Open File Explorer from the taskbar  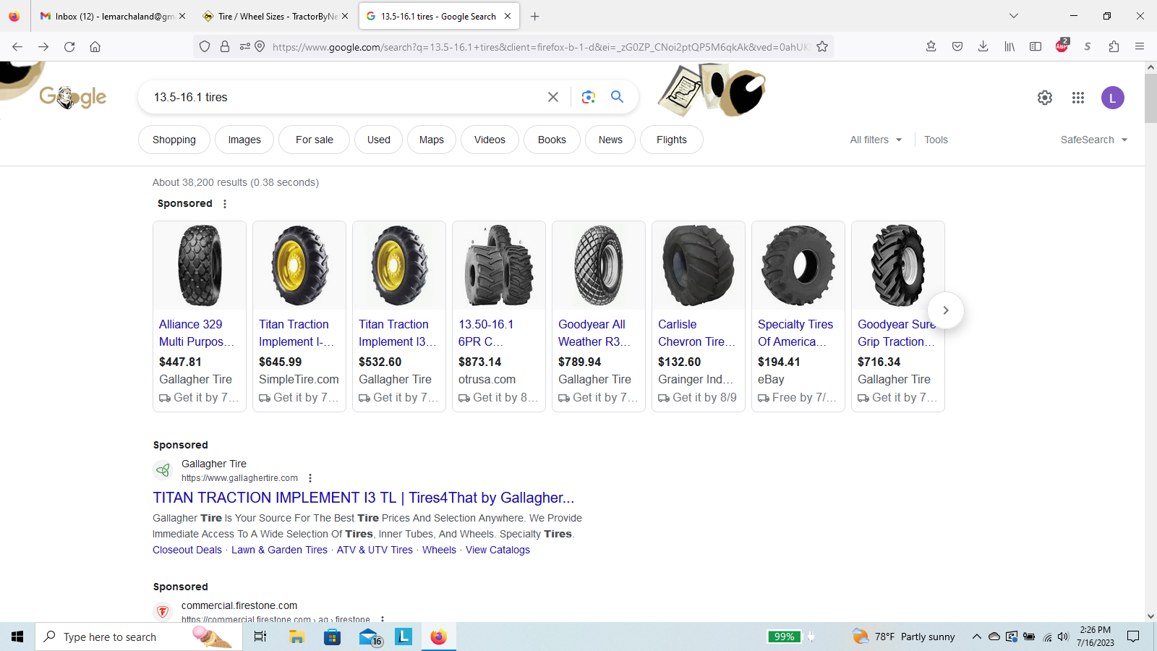pyautogui.click(x=296, y=637)
